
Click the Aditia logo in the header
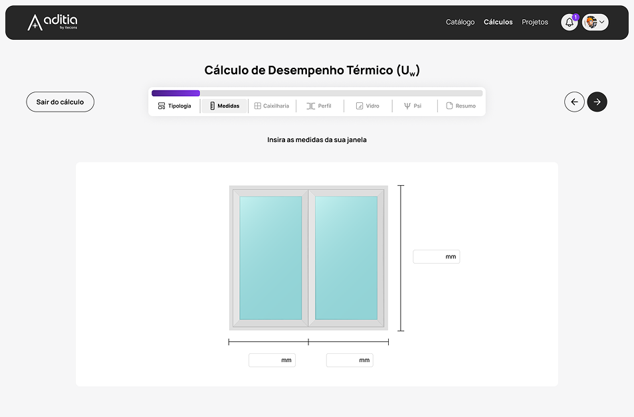(53, 23)
